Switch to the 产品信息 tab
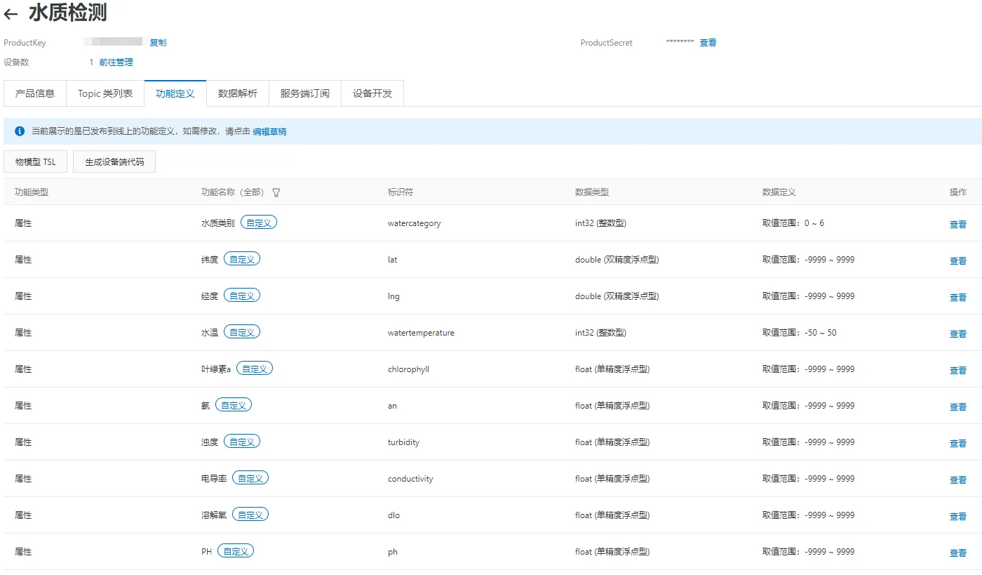Image resolution: width=982 pixels, height=575 pixels. (x=35, y=93)
